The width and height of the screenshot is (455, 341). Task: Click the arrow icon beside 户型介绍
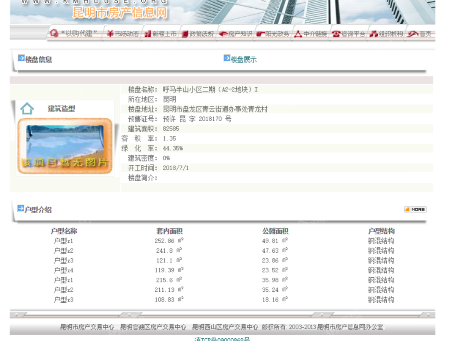tap(20, 208)
